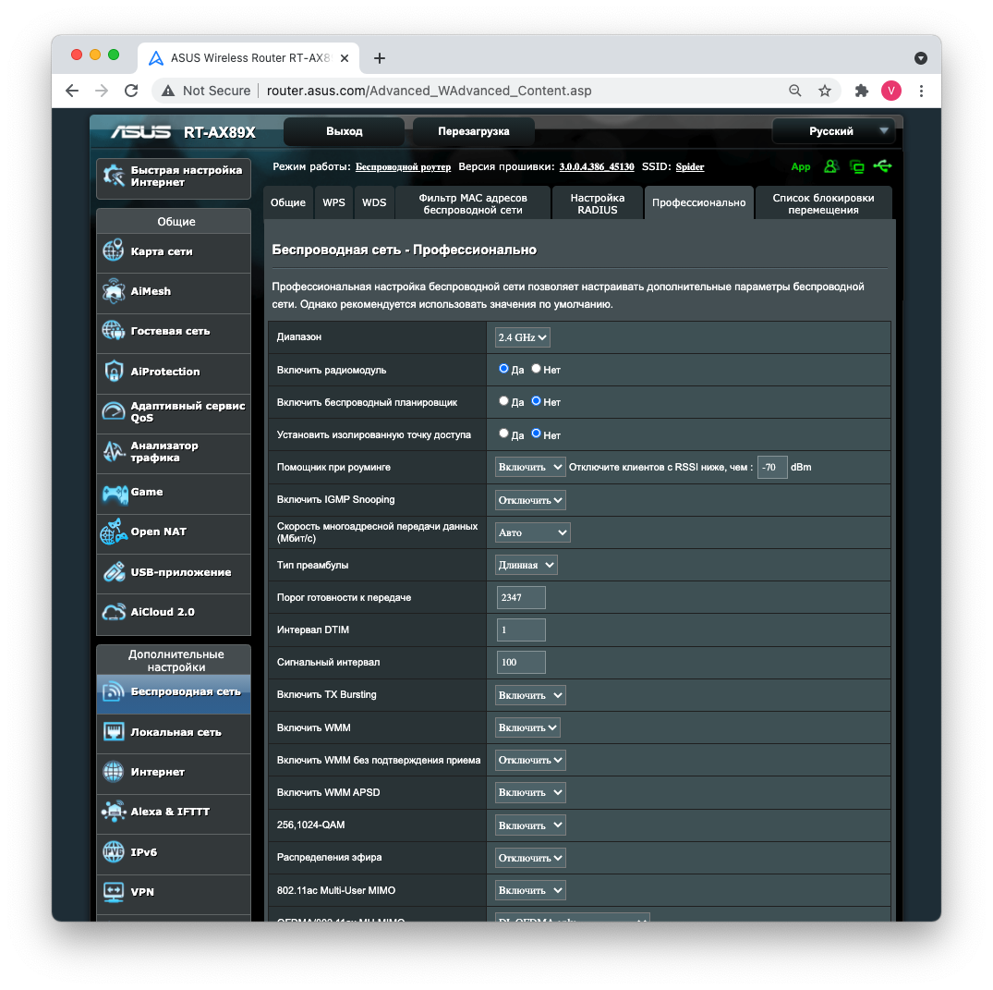
Task: Click the Беспроводной роутер mode link
Action: coord(403,166)
